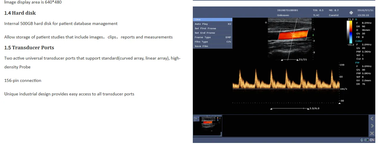
Task: Toggle Auto Play in the Cine menu
Action: coord(213,24)
